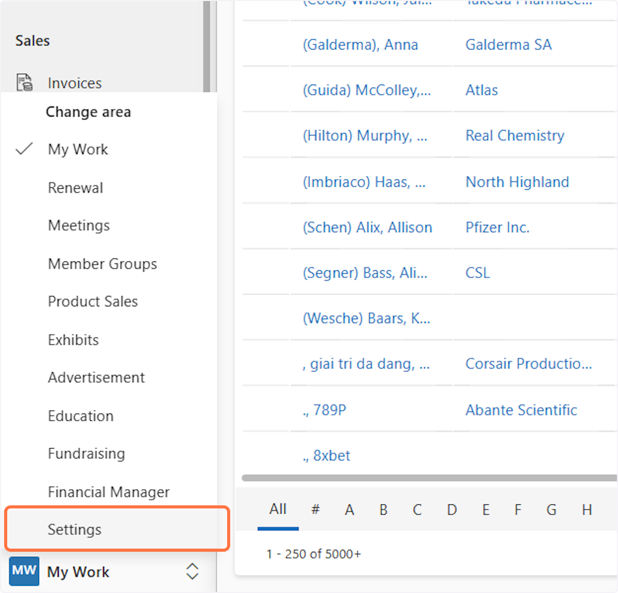
Task: Select the Fundraising area
Action: (x=86, y=454)
